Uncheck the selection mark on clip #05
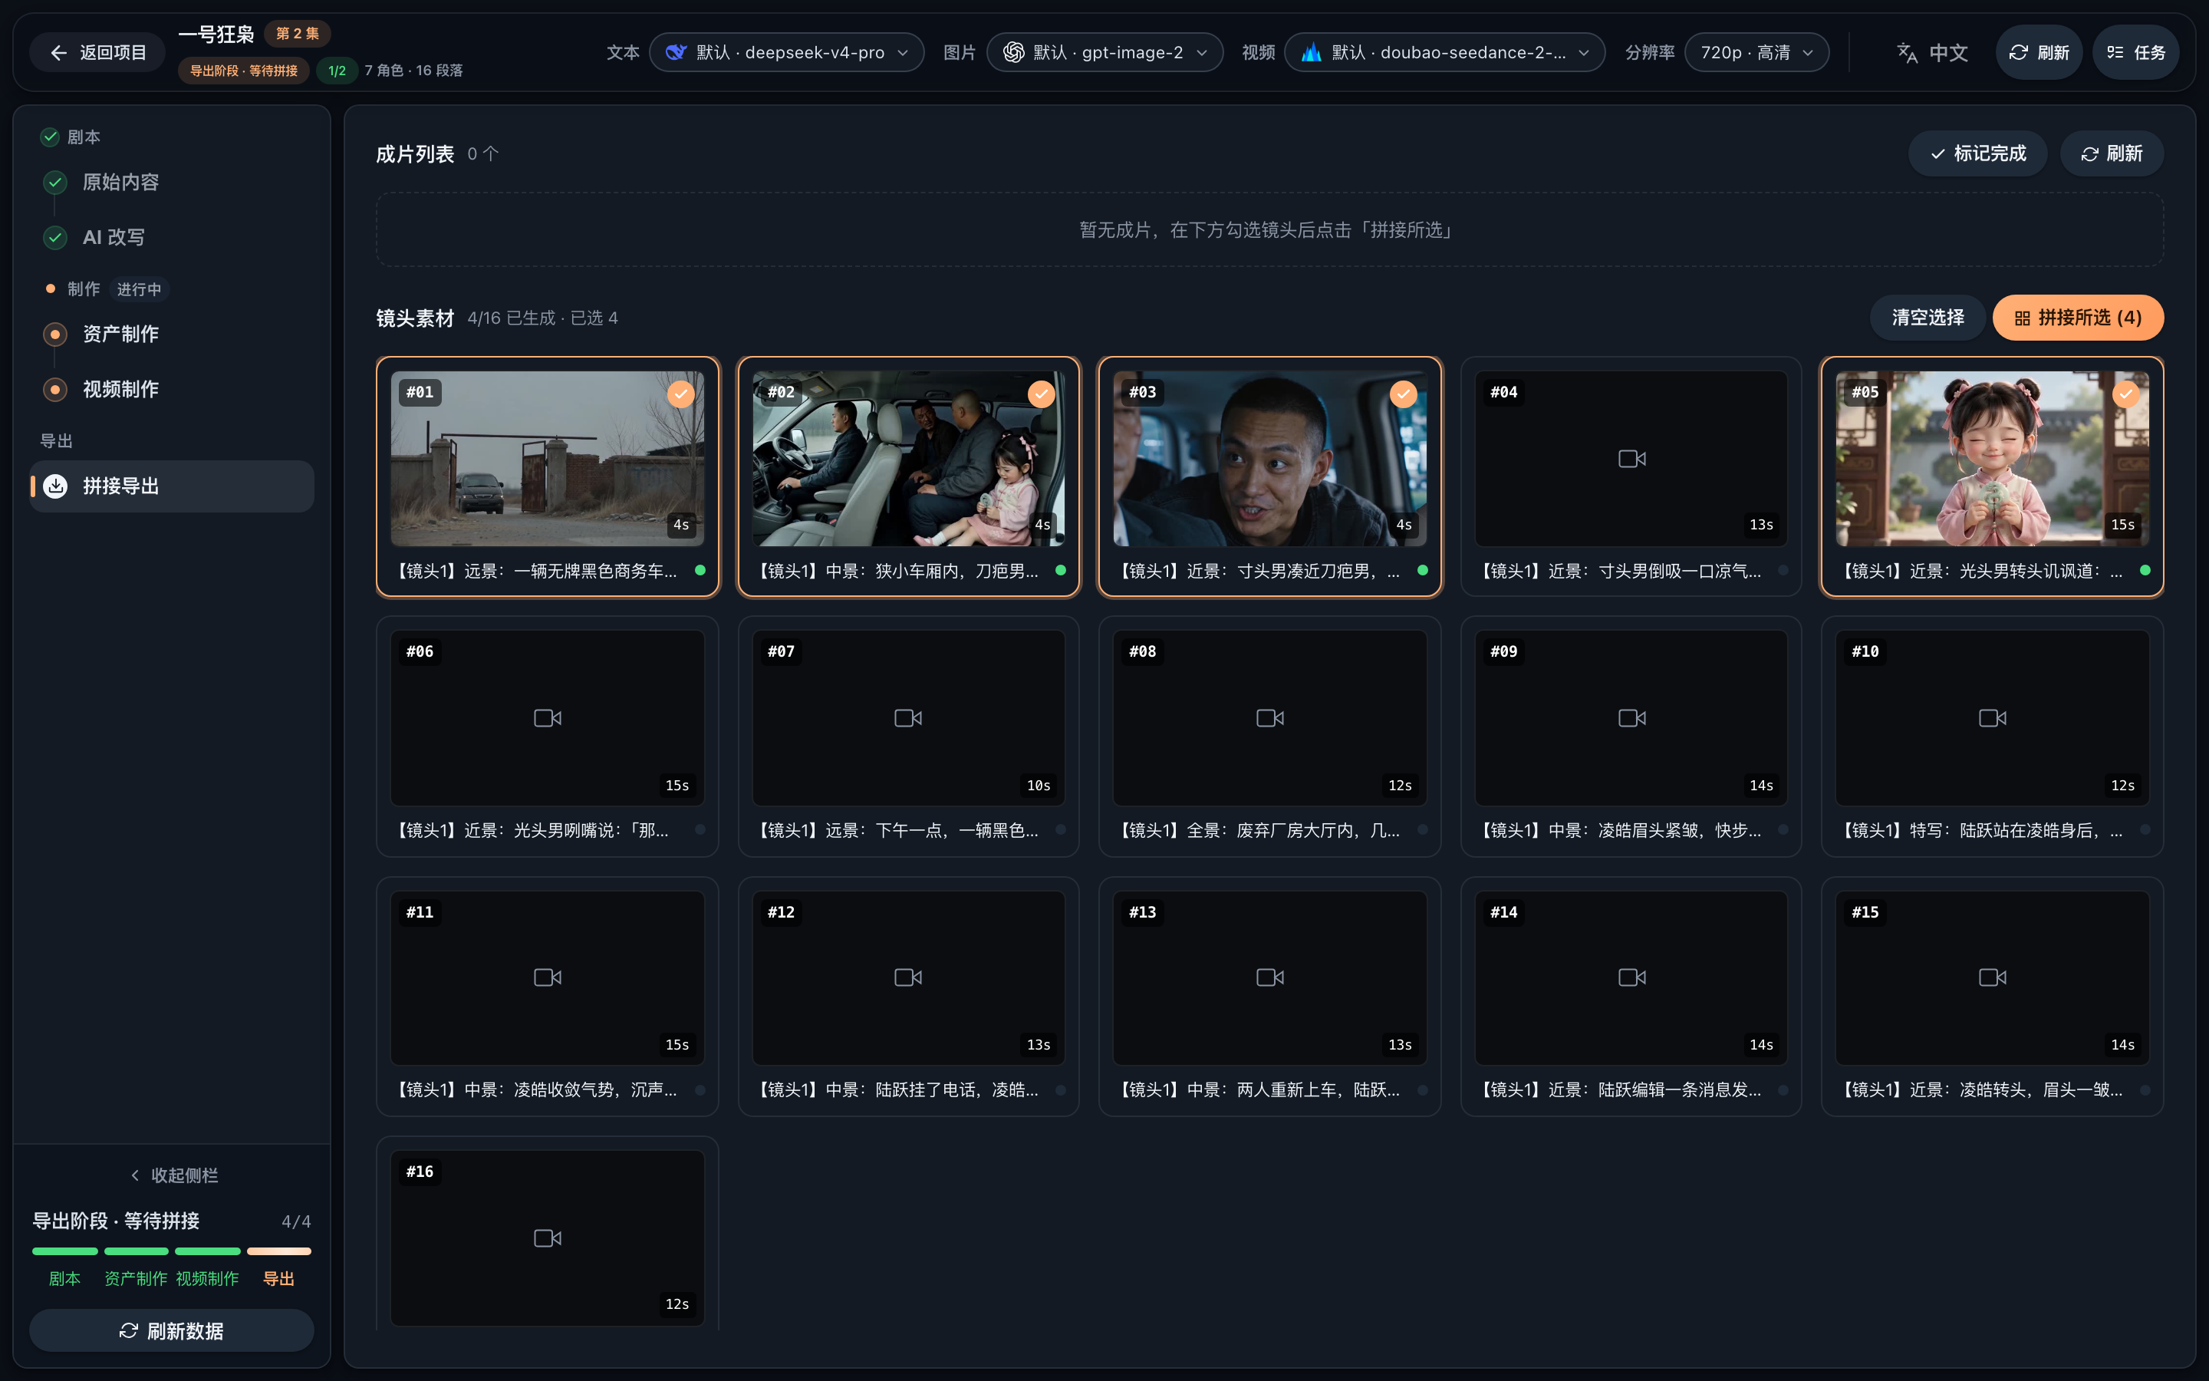The image size is (2209, 1381). pyautogui.click(x=2126, y=394)
